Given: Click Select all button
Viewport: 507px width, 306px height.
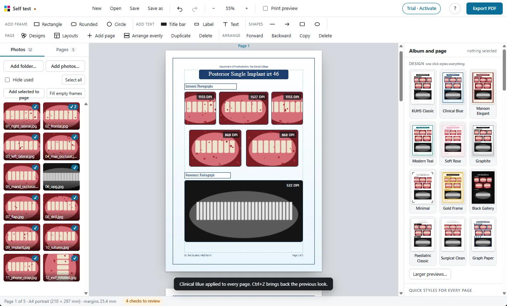Looking at the screenshot, I should [x=74, y=80].
